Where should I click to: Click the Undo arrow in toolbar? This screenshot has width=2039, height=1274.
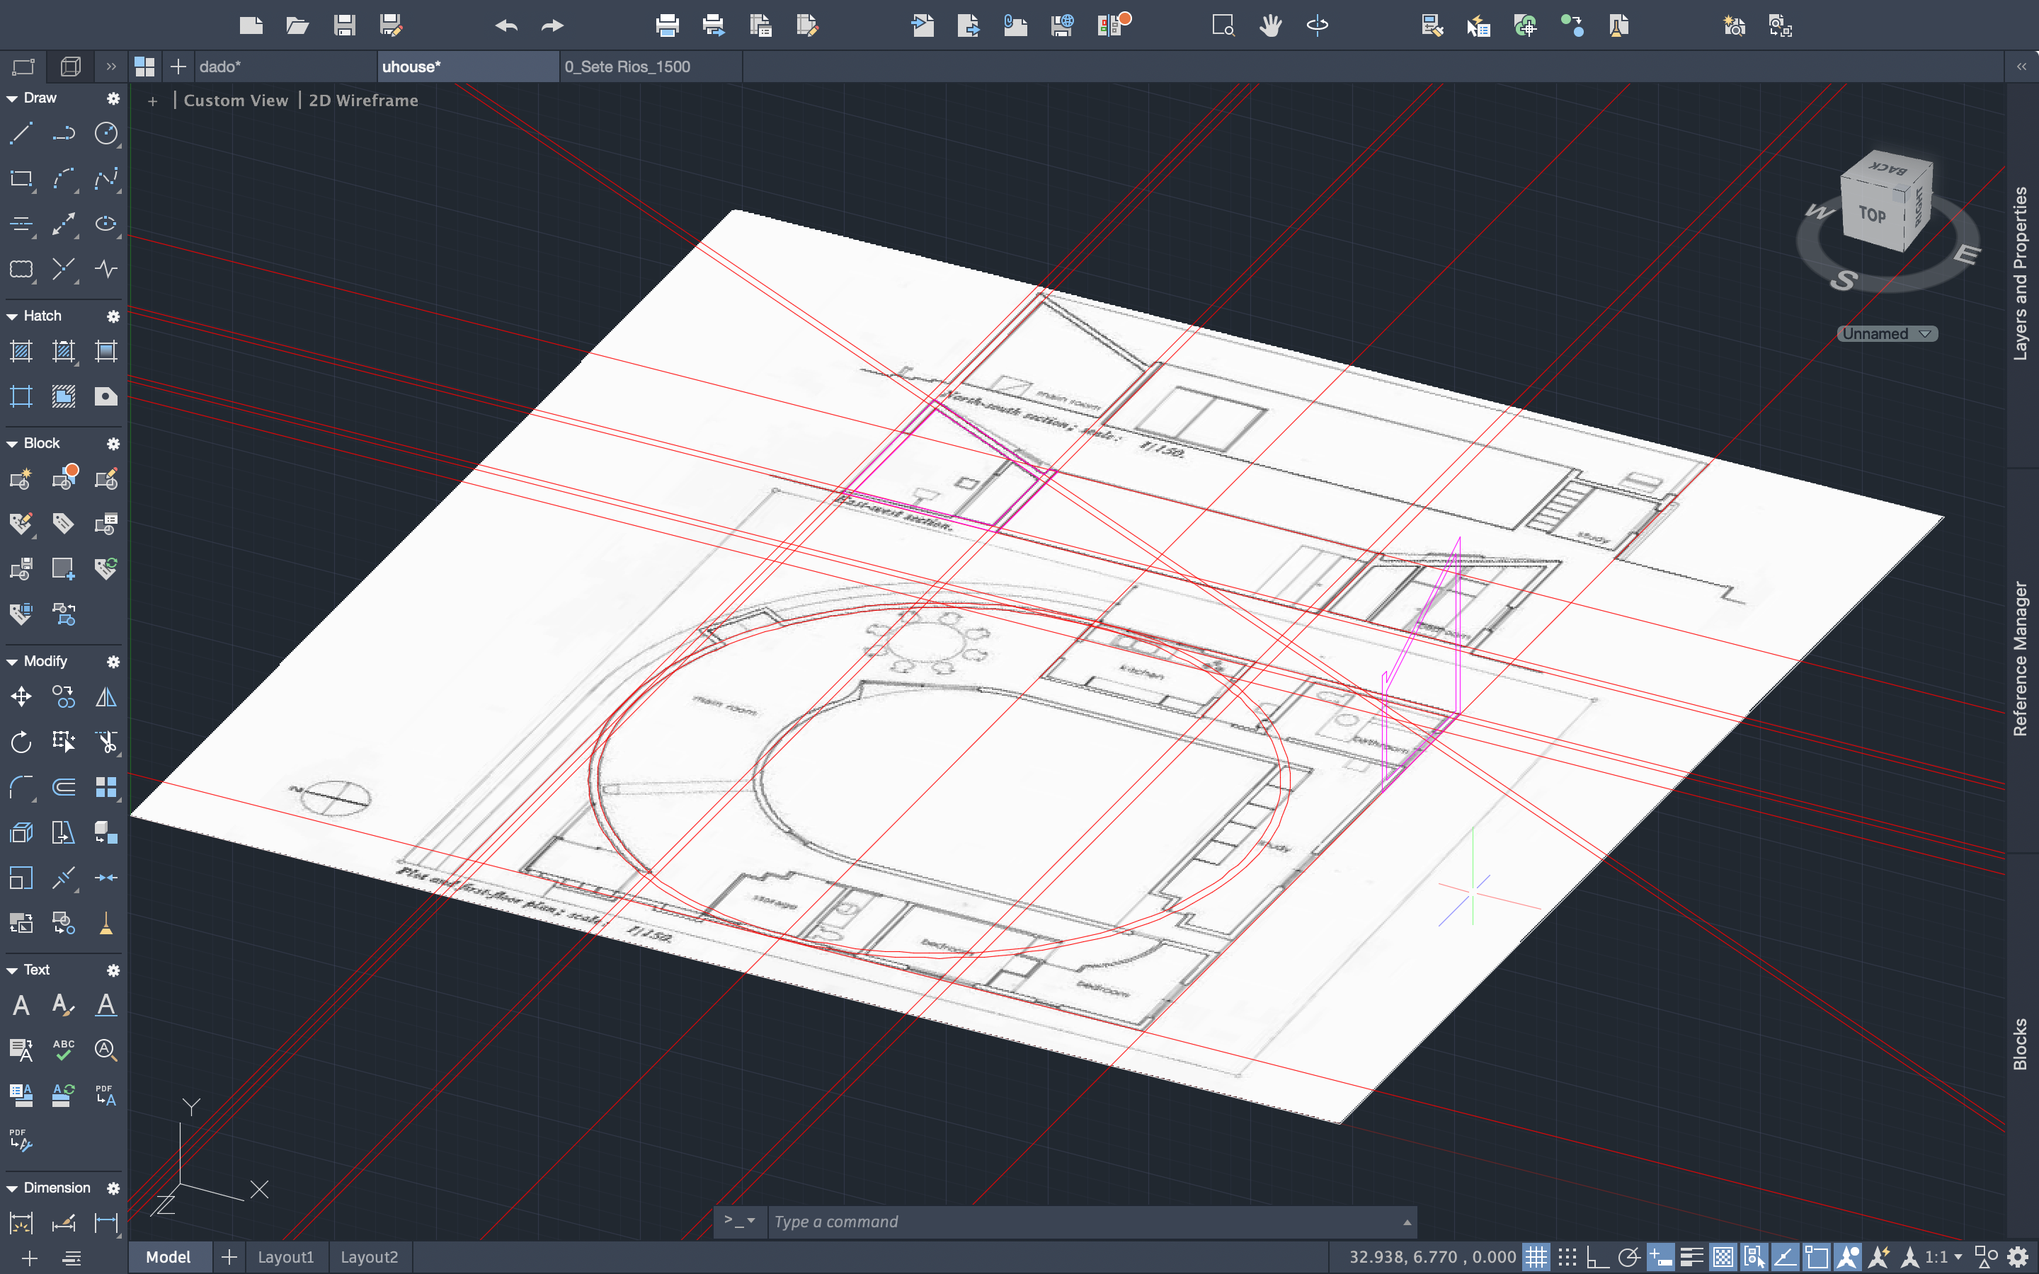click(x=506, y=25)
